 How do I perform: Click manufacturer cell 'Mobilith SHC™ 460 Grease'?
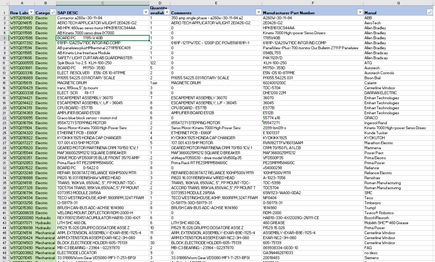tap(398, 223)
